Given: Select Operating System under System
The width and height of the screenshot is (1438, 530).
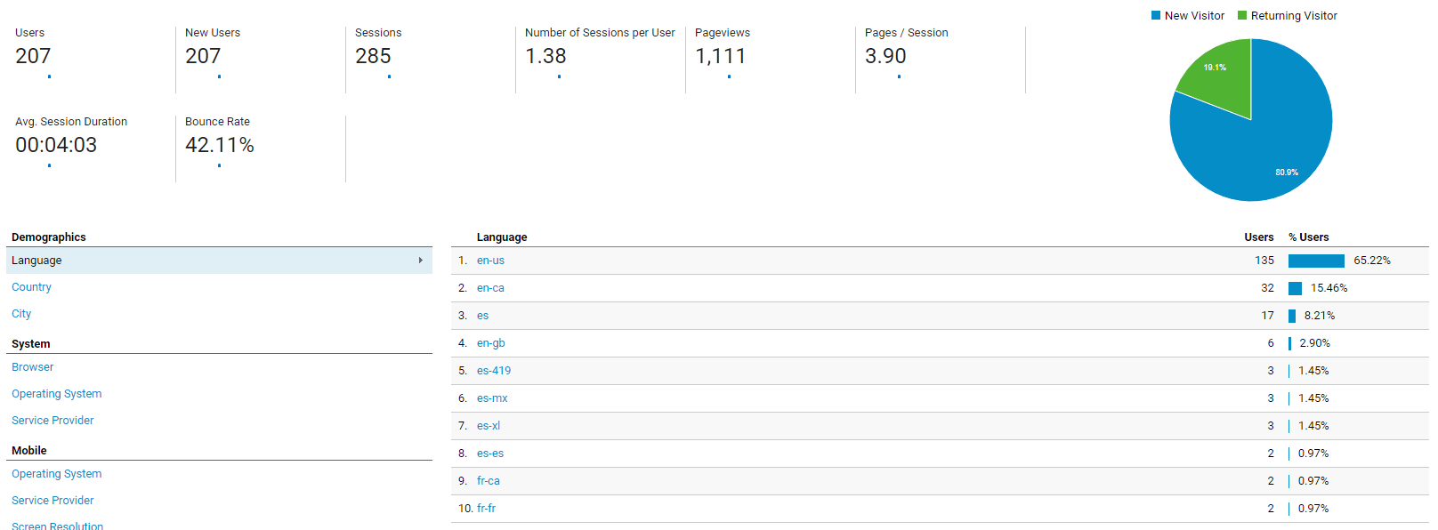Looking at the screenshot, I should click(56, 394).
